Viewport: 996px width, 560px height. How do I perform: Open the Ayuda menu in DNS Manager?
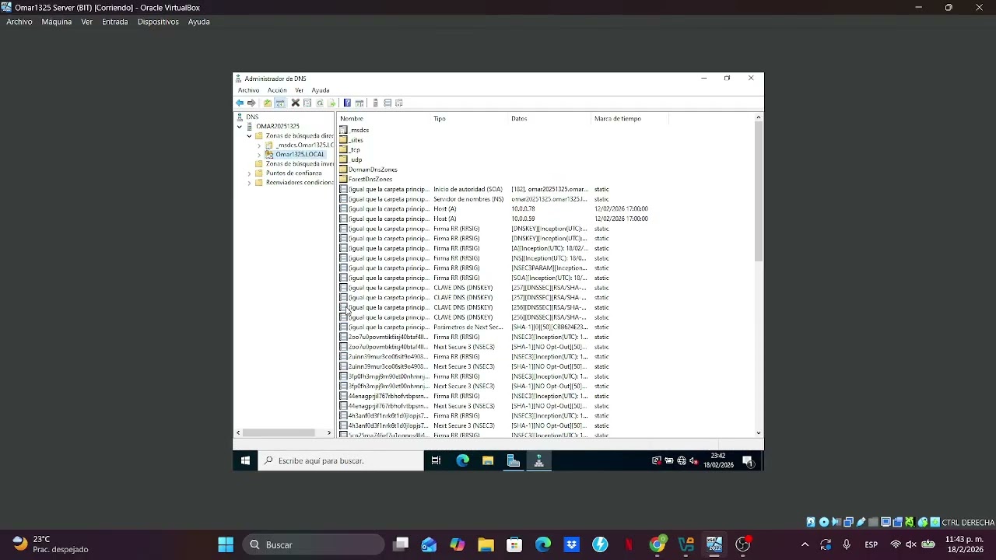pos(321,91)
